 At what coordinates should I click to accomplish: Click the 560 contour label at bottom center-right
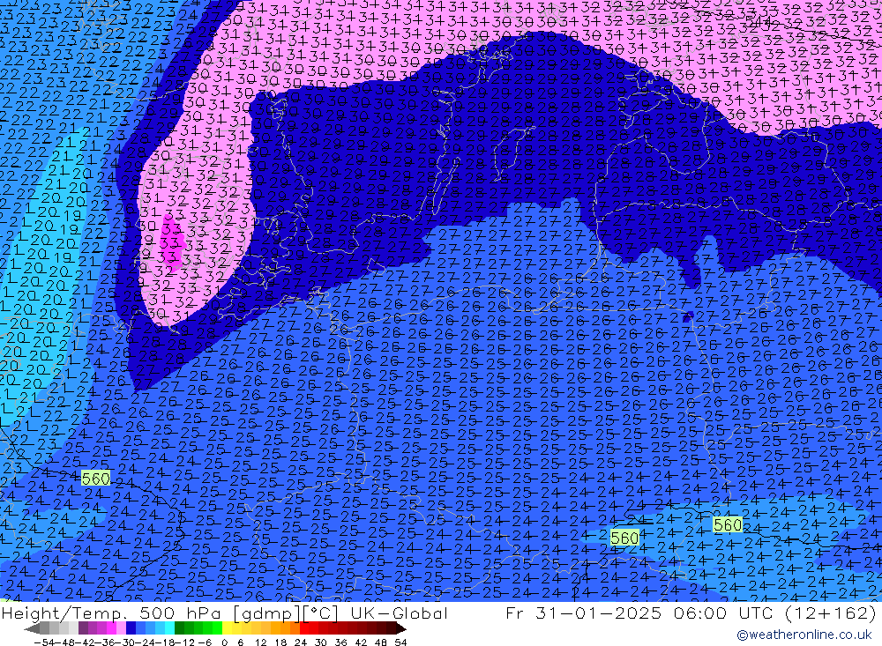[624, 538]
